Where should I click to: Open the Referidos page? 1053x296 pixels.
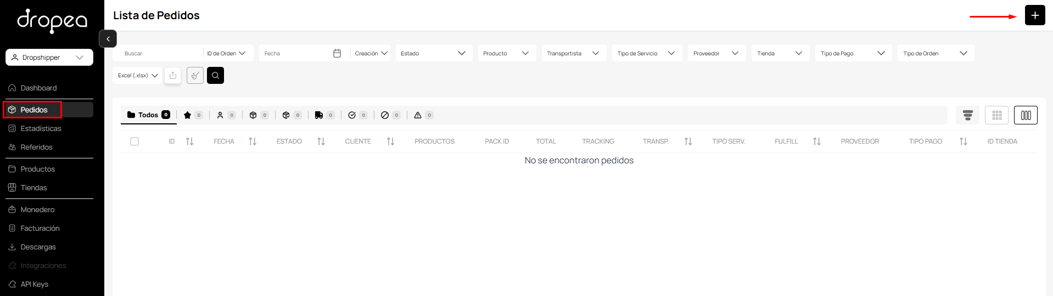[x=36, y=147]
